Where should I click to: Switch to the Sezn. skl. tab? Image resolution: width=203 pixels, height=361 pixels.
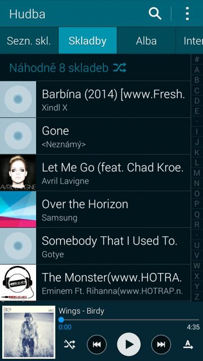point(29,41)
